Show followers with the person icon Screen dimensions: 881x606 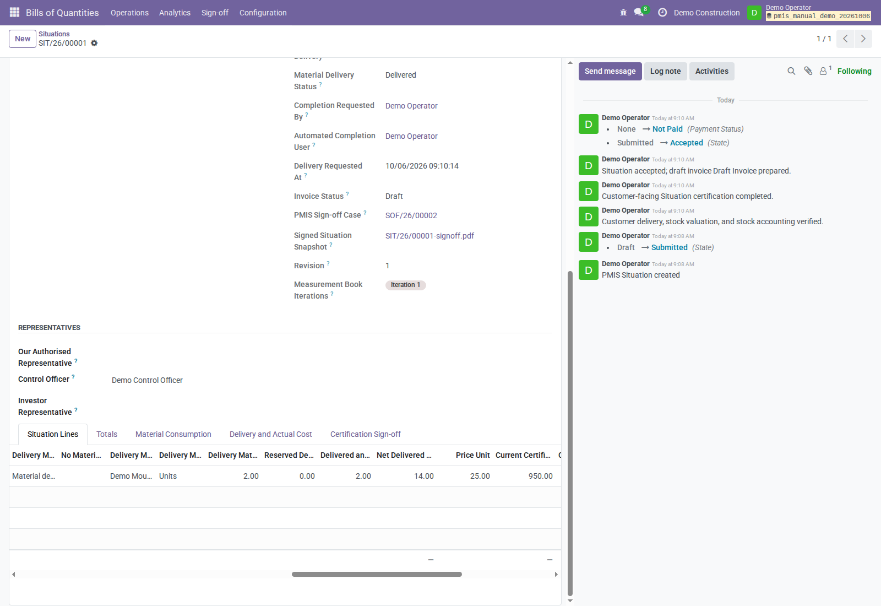[825, 71]
